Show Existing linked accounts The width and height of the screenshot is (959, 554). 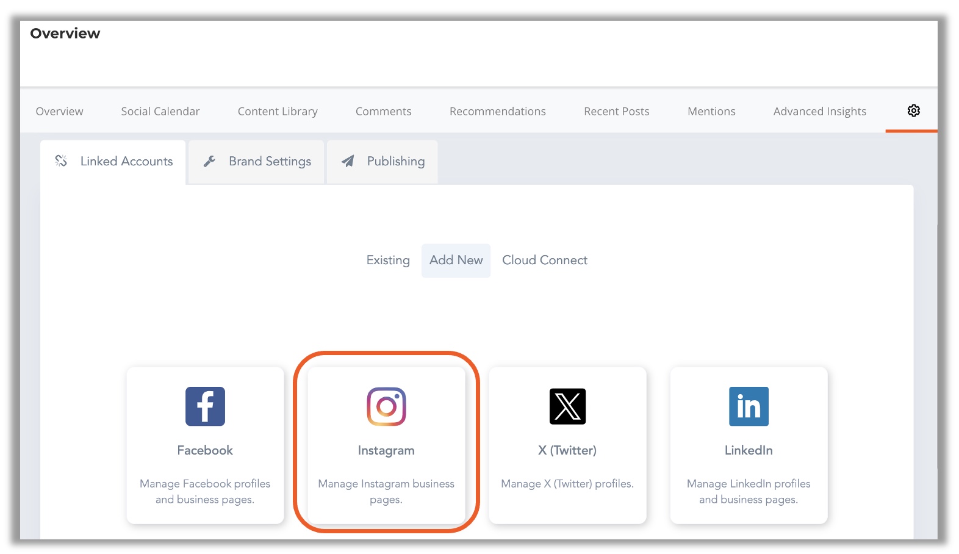click(x=388, y=261)
